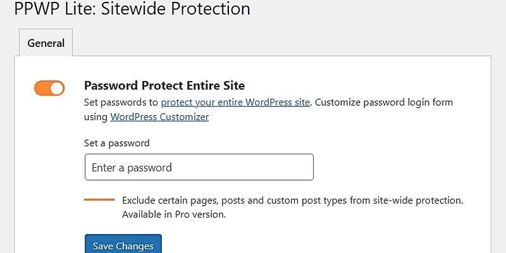Image resolution: width=506 pixels, height=253 pixels.
Task: Switch to the General tab
Action: point(46,43)
